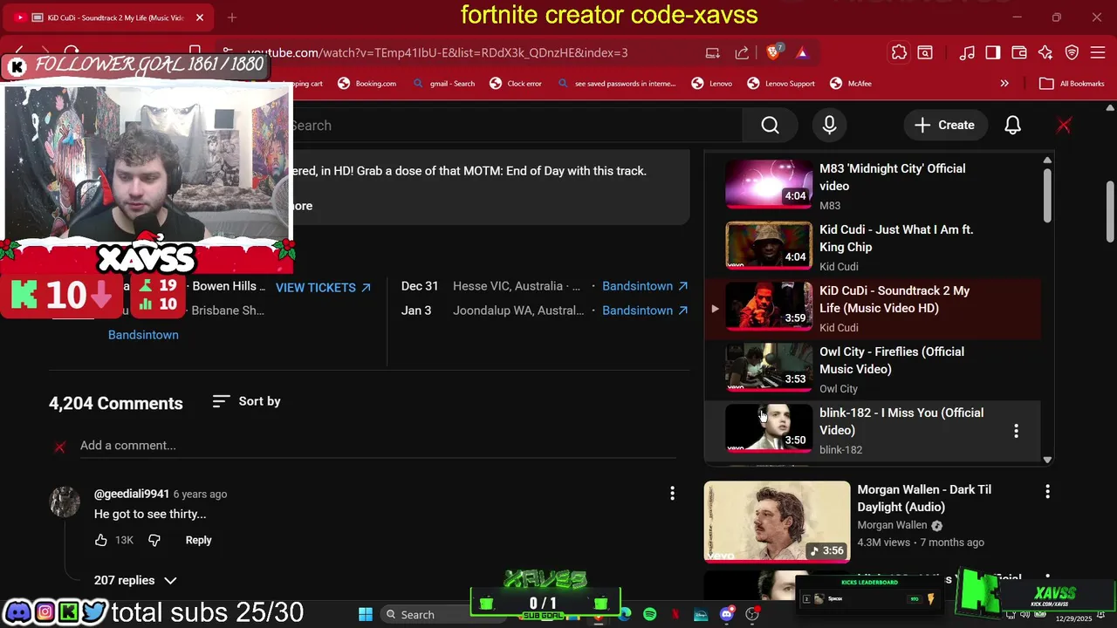Image resolution: width=1117 pixels, height=628 pixels.
Task: Open the see saved passwords bookmark
Action: click(617, 84)
